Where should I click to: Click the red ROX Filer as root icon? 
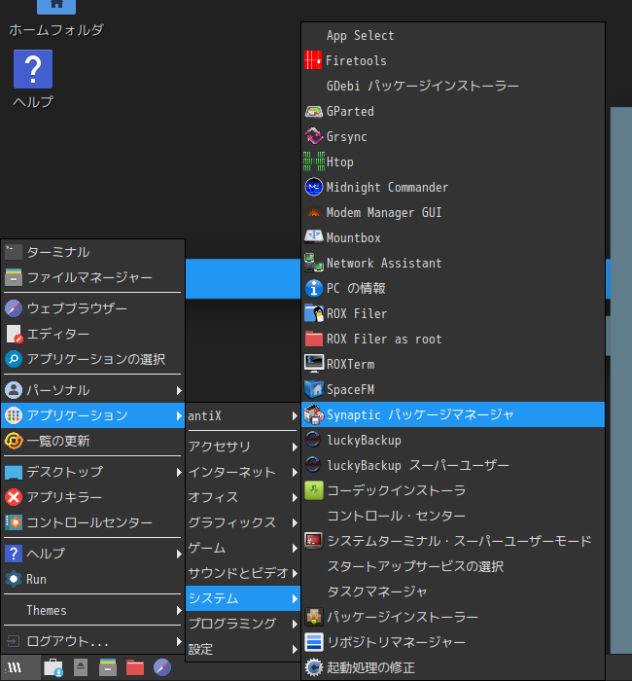point(313,339)
